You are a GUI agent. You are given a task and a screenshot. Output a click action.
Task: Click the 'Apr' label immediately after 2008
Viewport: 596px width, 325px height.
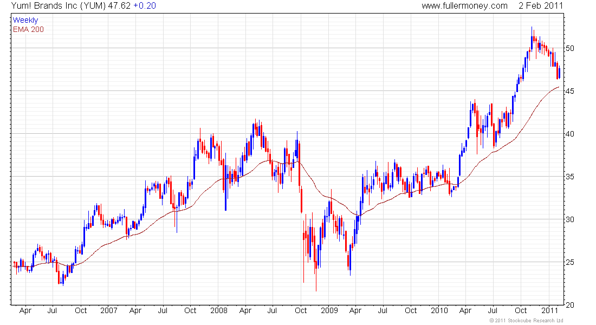[x=245, y=310]
